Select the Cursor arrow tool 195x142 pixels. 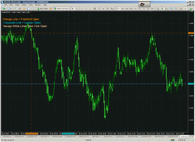(x=72, y=9)
